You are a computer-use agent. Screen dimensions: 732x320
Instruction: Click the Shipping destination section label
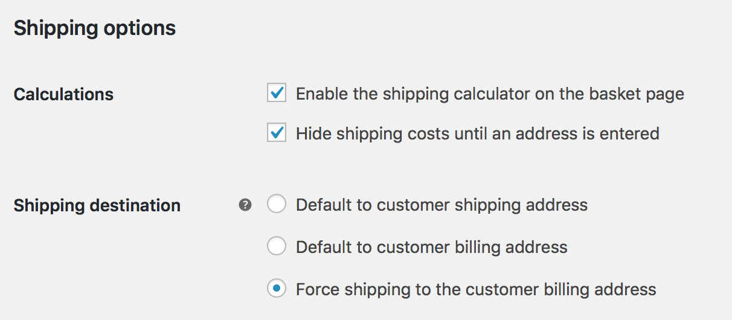tap(97, 205)
